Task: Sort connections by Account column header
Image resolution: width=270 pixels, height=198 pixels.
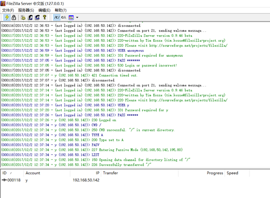Action: point(47,173)
